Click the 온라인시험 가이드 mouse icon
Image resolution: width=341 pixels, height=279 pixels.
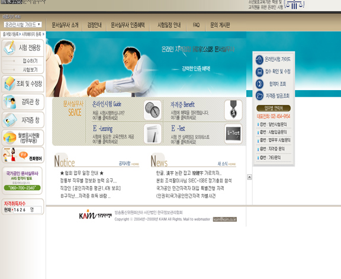259,60
